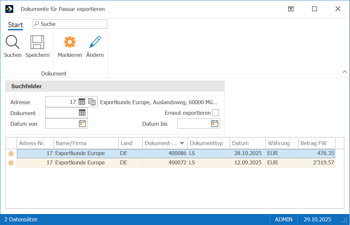Open the Adresse lookup table icon
The image size is (350, 225).
[82, 102]
